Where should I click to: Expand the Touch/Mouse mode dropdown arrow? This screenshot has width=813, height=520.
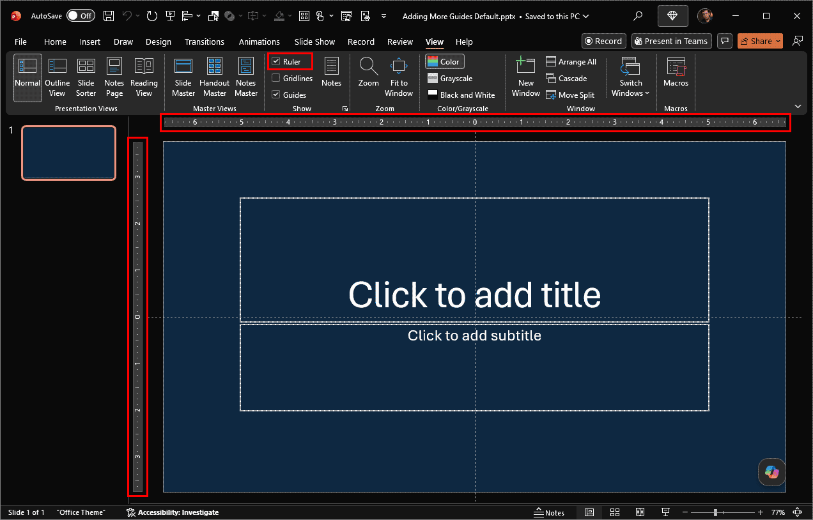pyautogui.click(x=331, y=16)
